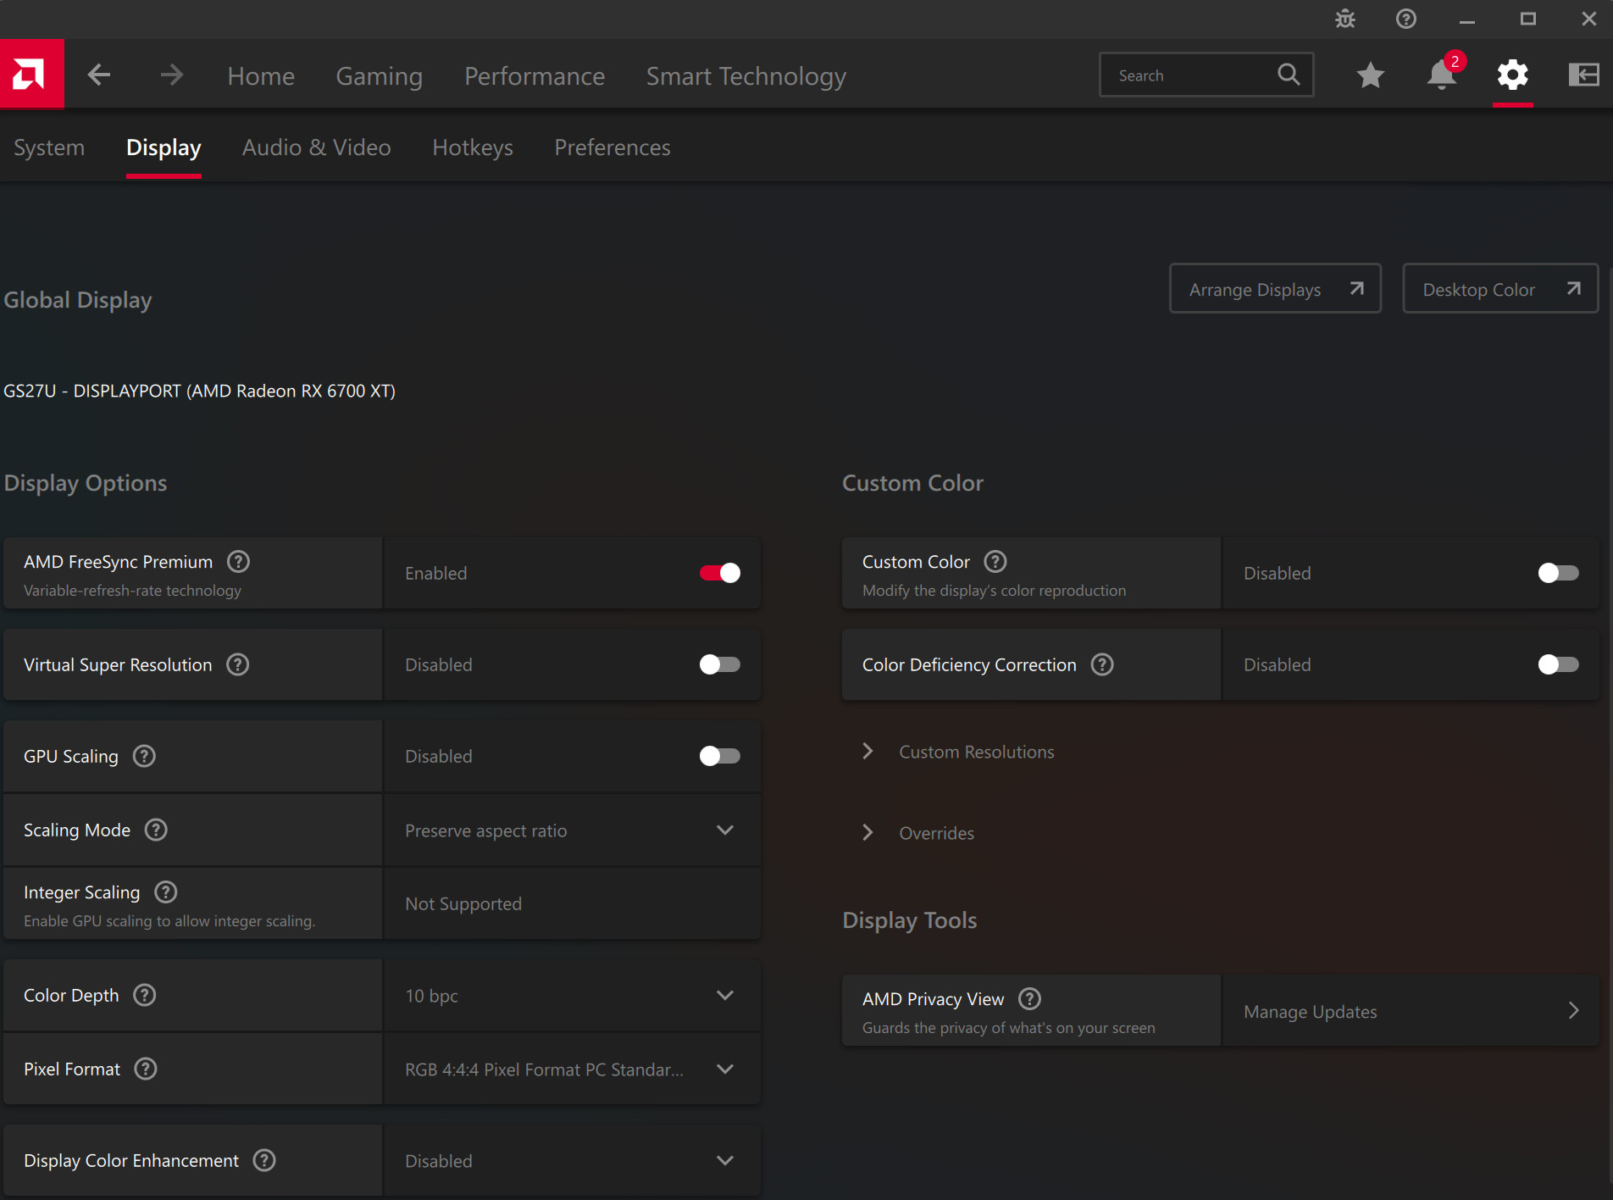Open the Pixel Format dropdown
The width and height of the screenshot is (1613, 1200).
572,1069
